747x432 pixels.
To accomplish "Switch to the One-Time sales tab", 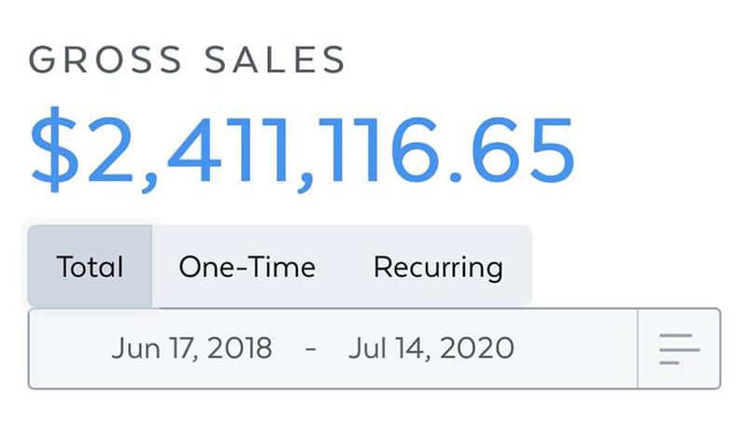I will pos(247,267).
